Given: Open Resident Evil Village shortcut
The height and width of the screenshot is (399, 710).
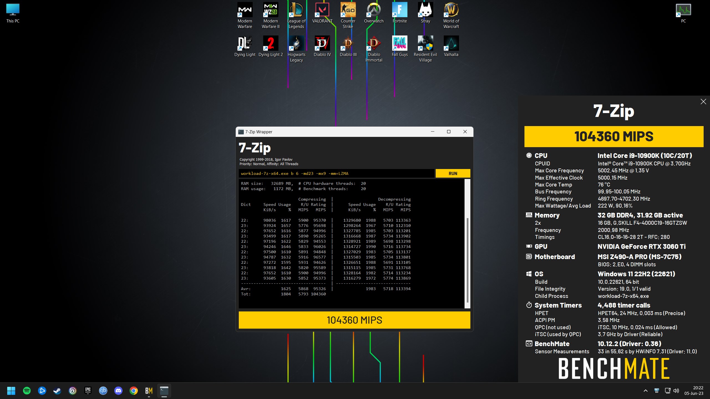Looking at the screenshot, I should (425, 49).
